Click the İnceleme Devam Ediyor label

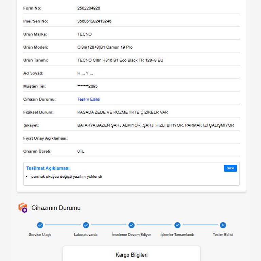(x=132, y=234)
